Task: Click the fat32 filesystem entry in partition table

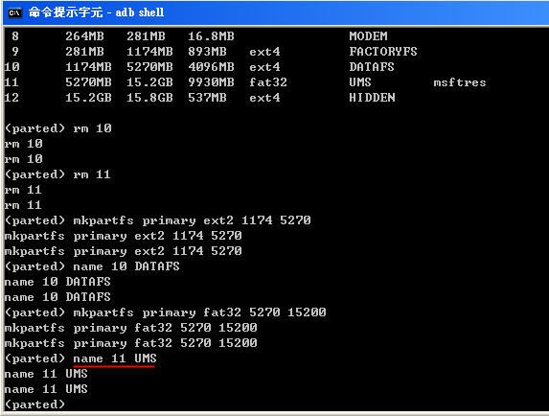Action: (268, 82)
